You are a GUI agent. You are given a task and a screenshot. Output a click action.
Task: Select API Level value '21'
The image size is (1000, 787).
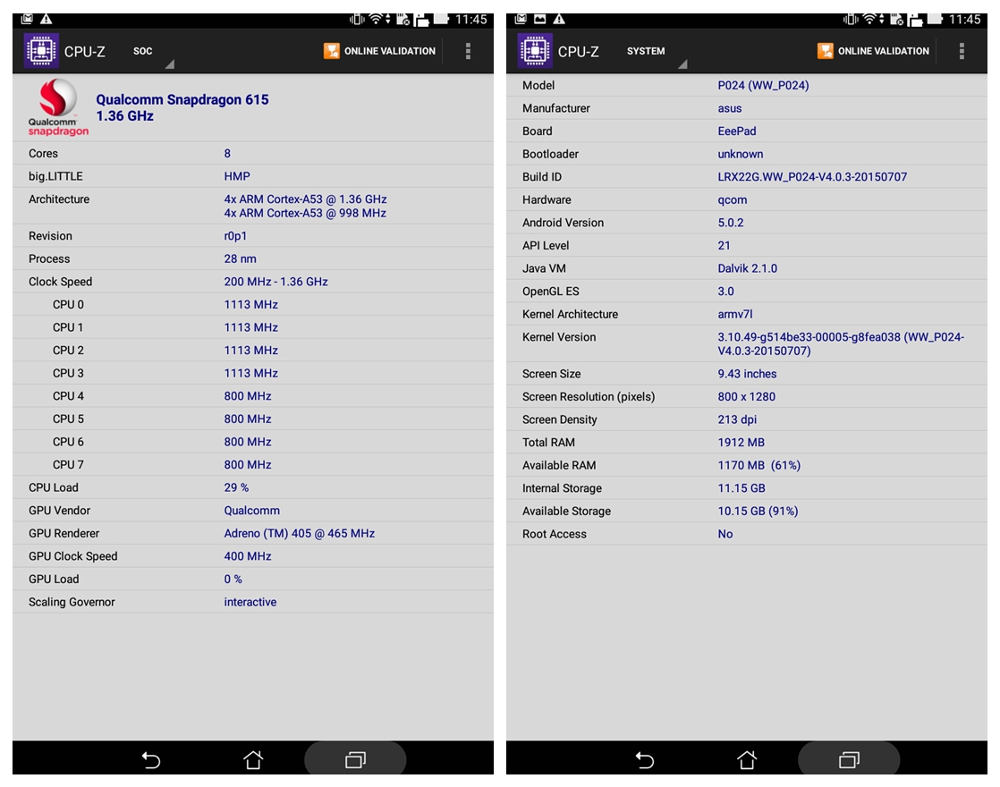click(x=724, y=246)
